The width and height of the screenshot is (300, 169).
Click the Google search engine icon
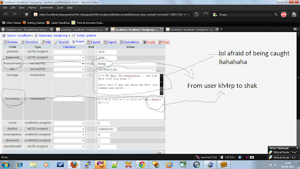(x=215, y=15)
